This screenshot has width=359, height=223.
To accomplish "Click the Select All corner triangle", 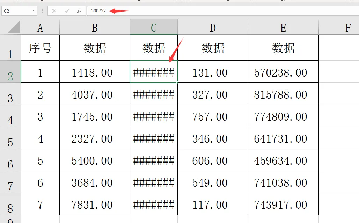I will (14, 27).
